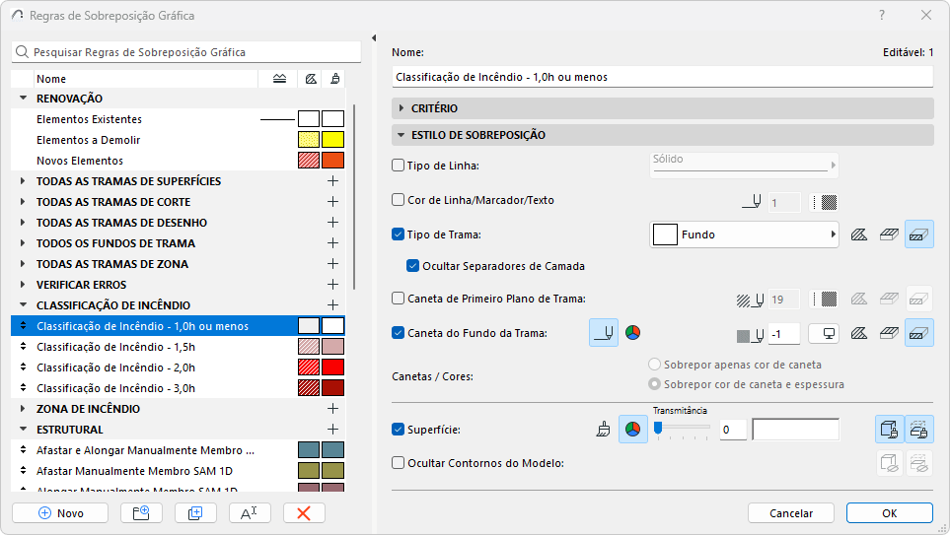Click the Cancelar button
Screen dimensions: 950x535
click(x=790, y=513)
